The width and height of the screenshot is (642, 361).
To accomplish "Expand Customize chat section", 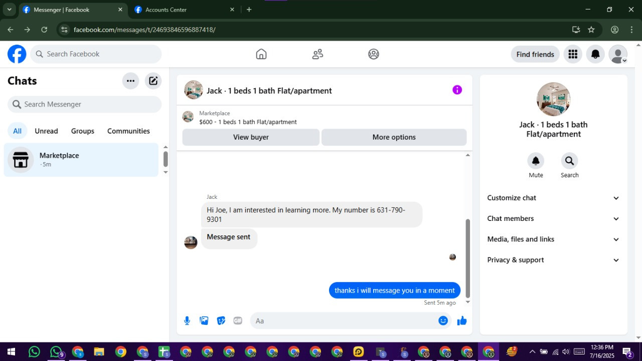I will point(553,198).
